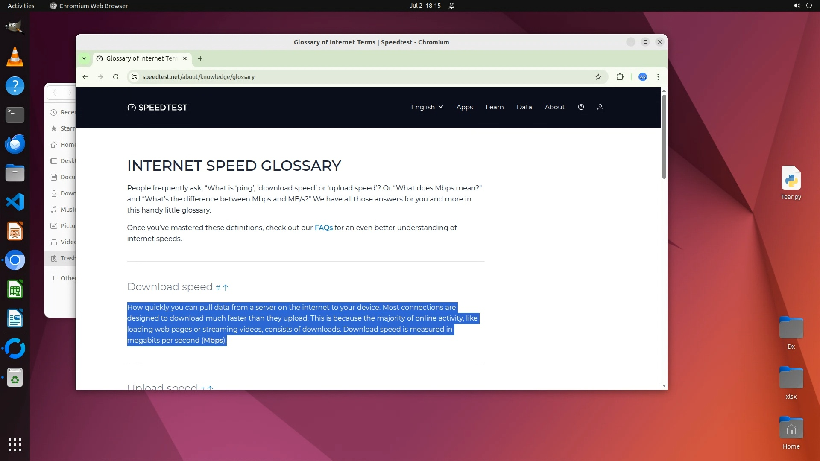Go back with browser back arrow
This screenshot has height=461, width=820.
(x=85, y=77)
